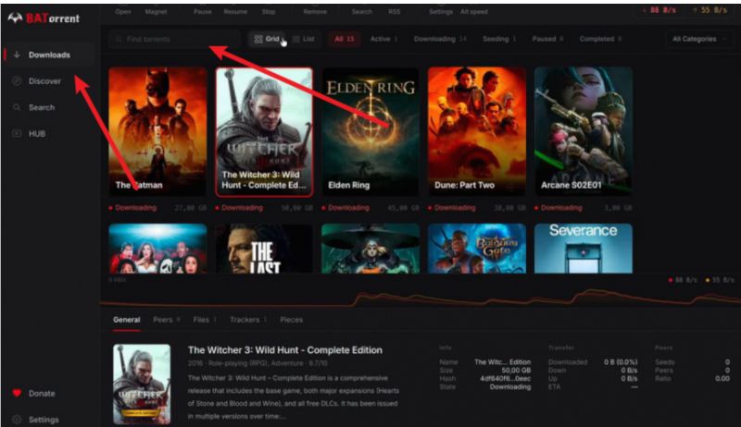Pause the selected torrent via toolbar
The width and height of the screenshot is (741, 427).
tap(202, 12)
